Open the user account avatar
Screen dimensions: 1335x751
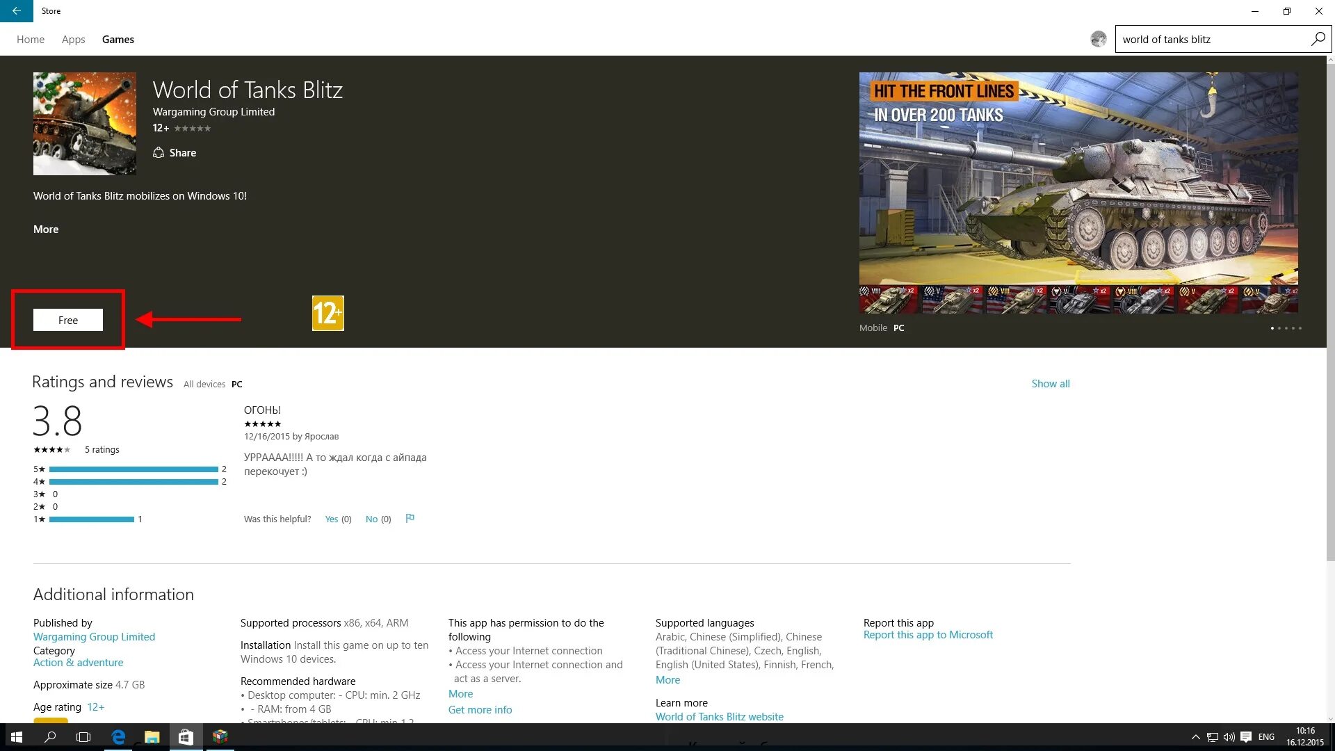pos(1099,39)
